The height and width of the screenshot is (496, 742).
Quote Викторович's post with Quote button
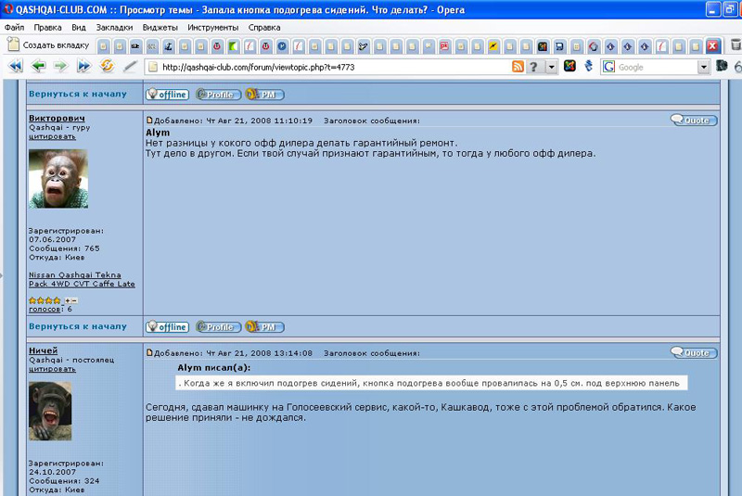[x=692, y=121]
